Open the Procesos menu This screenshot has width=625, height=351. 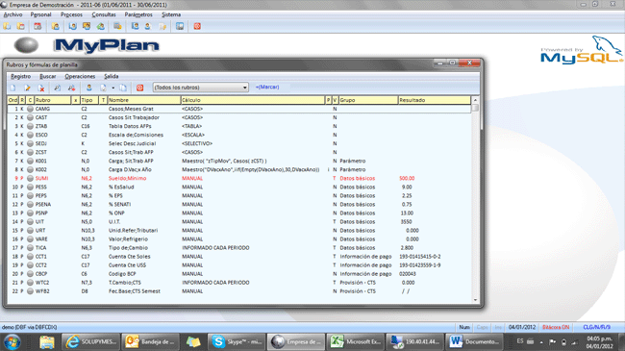click(71, 14)
